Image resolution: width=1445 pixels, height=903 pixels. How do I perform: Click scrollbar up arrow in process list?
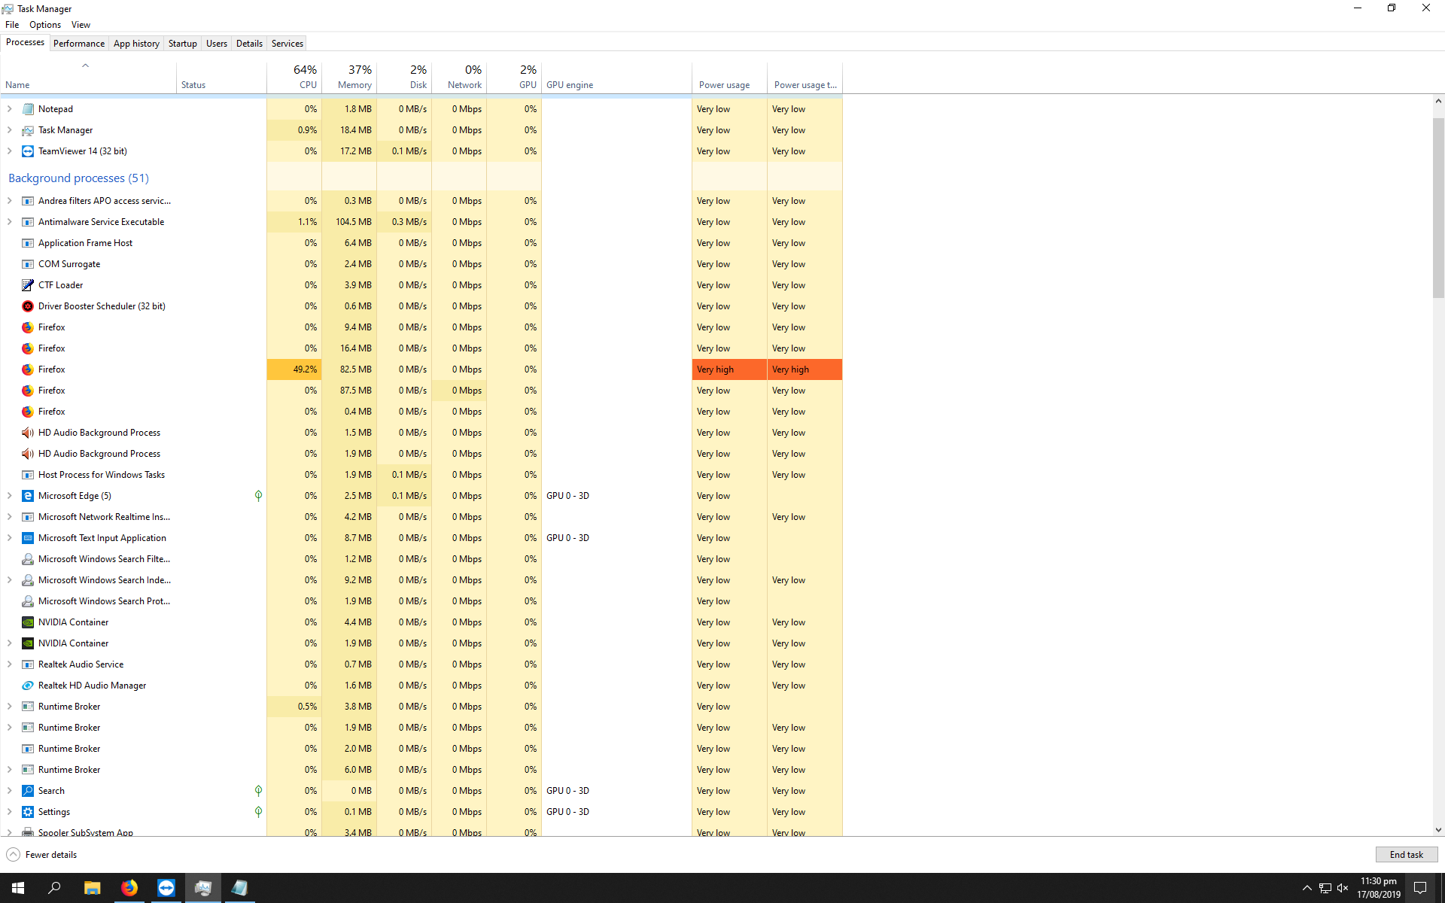click(x=1438, y=101)
